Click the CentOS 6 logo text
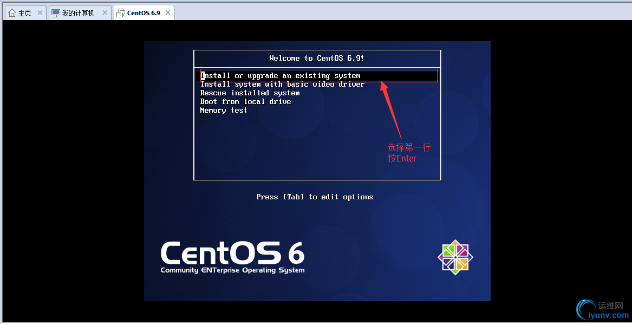632x324 pixels. 232,253
